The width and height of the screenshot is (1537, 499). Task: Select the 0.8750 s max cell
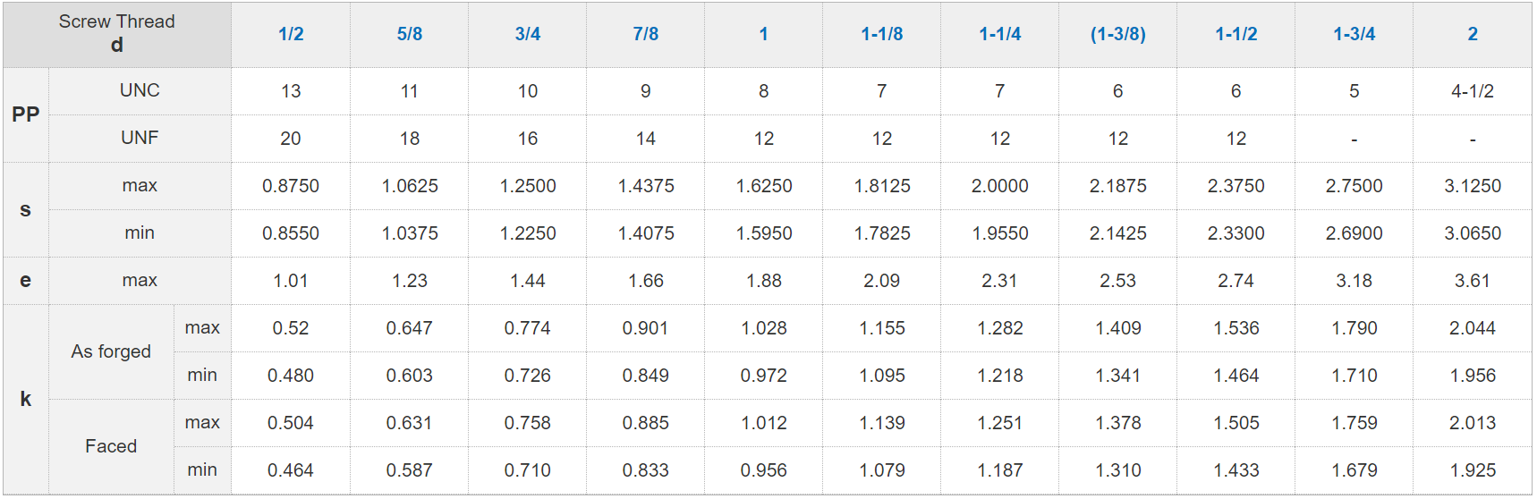click(x=291, y=186)
